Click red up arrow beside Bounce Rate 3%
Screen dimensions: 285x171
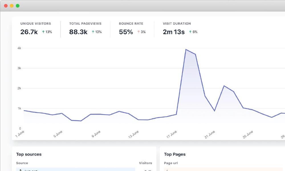tap(139, 32)
